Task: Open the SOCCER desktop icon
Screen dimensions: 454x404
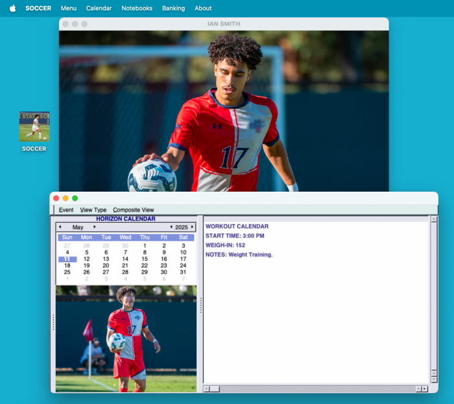Action: 34,127
